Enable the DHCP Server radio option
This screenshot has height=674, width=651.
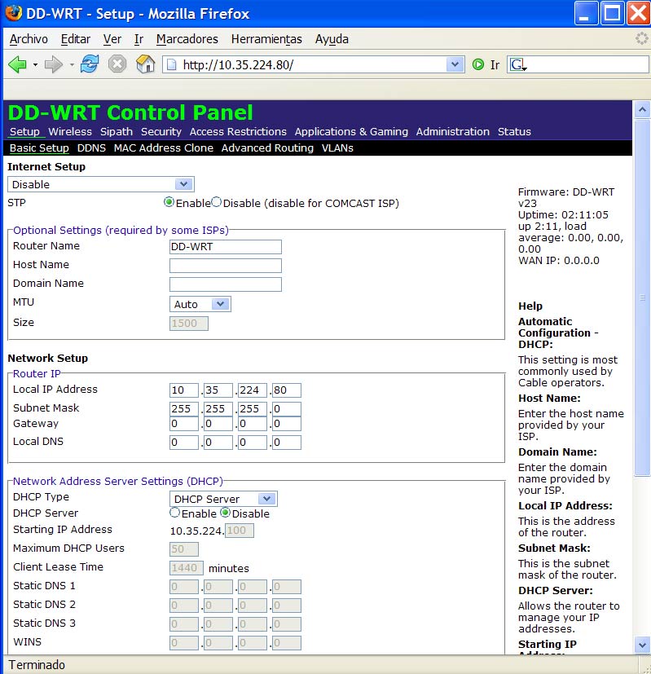pos(175,513)
